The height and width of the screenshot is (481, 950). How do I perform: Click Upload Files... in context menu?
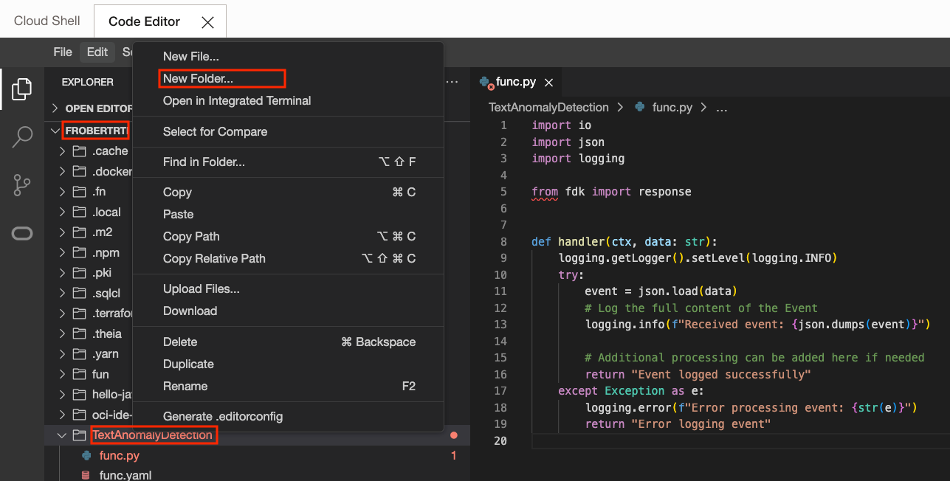[x=201, y=288]
